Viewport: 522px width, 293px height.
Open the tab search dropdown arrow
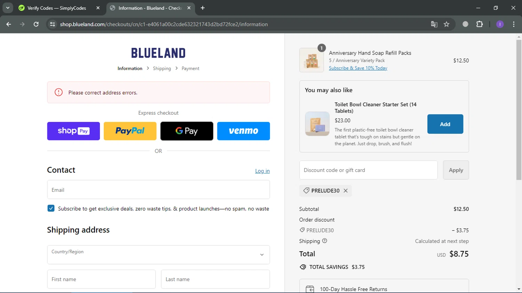pyautogui.click(x=8, y=8)
